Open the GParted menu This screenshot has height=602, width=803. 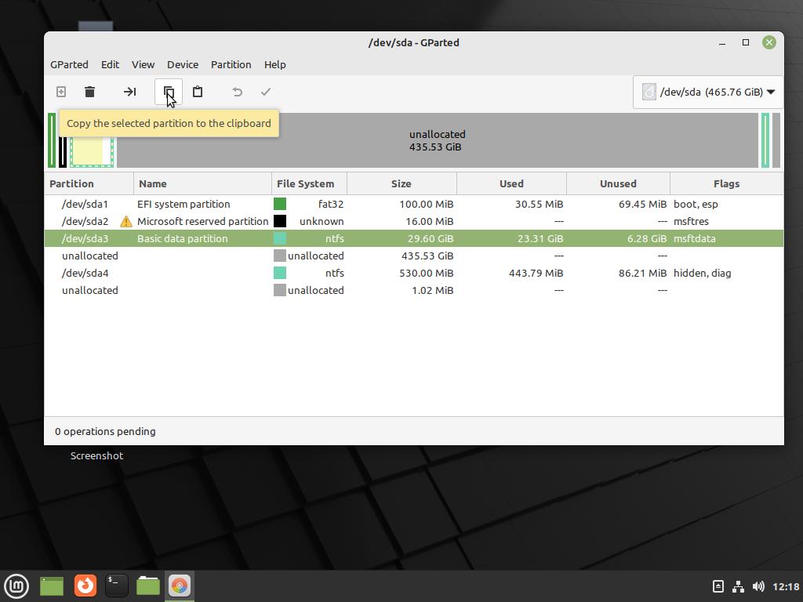click(69, 64)
